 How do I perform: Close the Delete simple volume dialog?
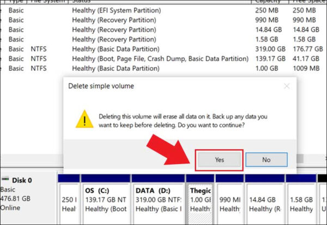(287, 86)
